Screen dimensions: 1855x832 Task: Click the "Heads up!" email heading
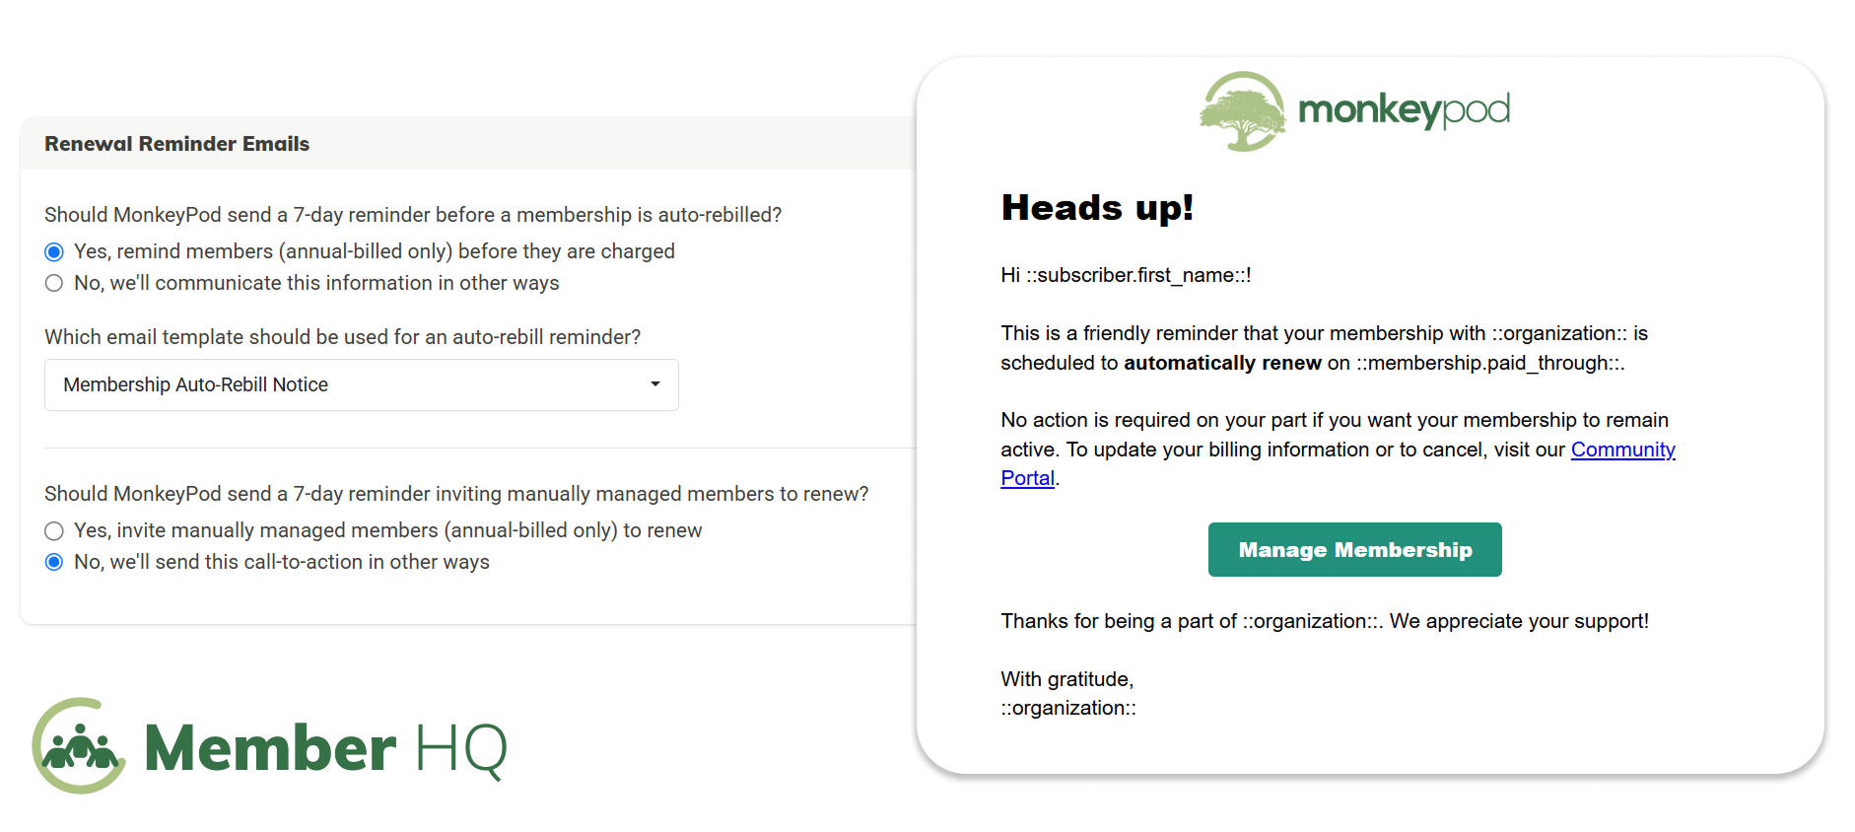1097,208
